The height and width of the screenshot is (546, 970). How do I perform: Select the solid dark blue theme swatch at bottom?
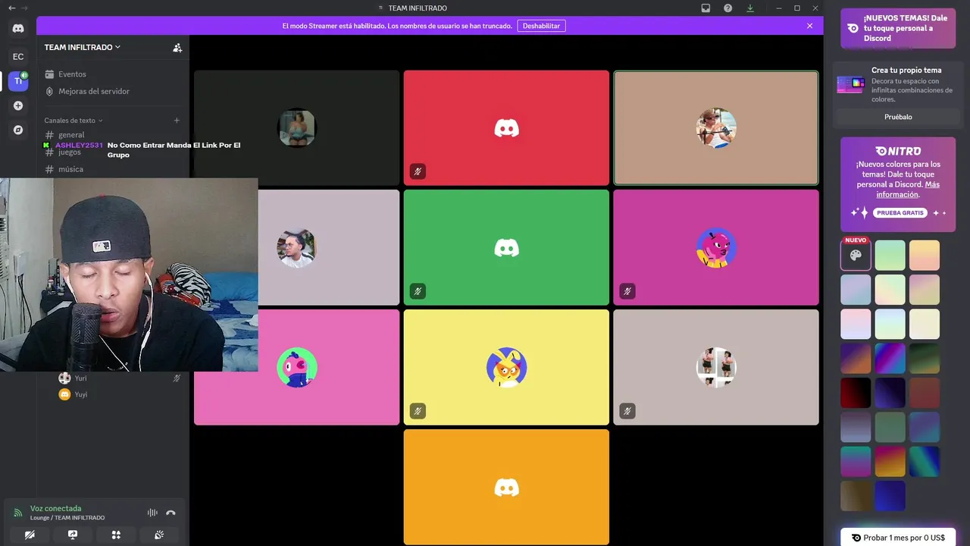click(x=890, y=496)
